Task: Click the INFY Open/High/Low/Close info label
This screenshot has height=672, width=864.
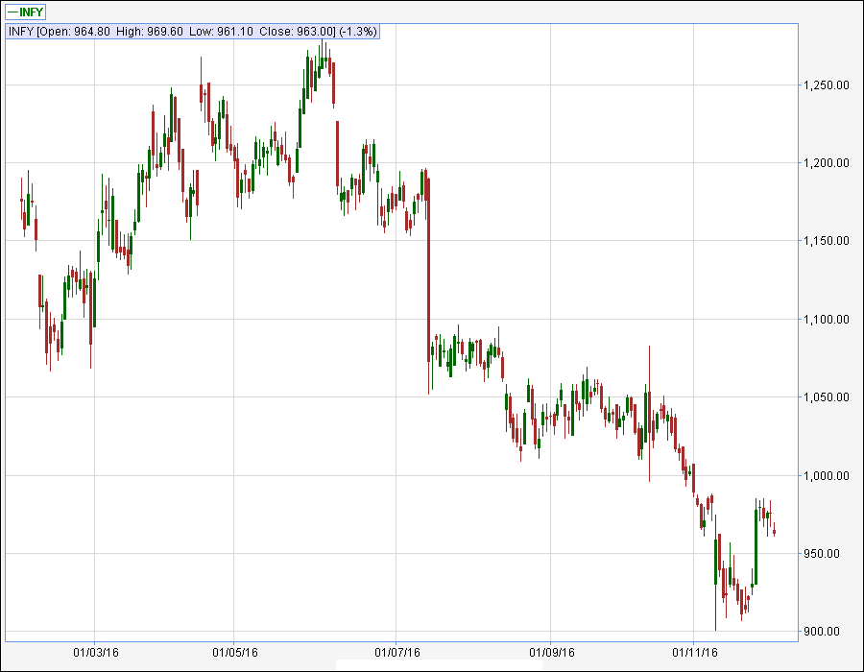Action: tap(193, 32)
